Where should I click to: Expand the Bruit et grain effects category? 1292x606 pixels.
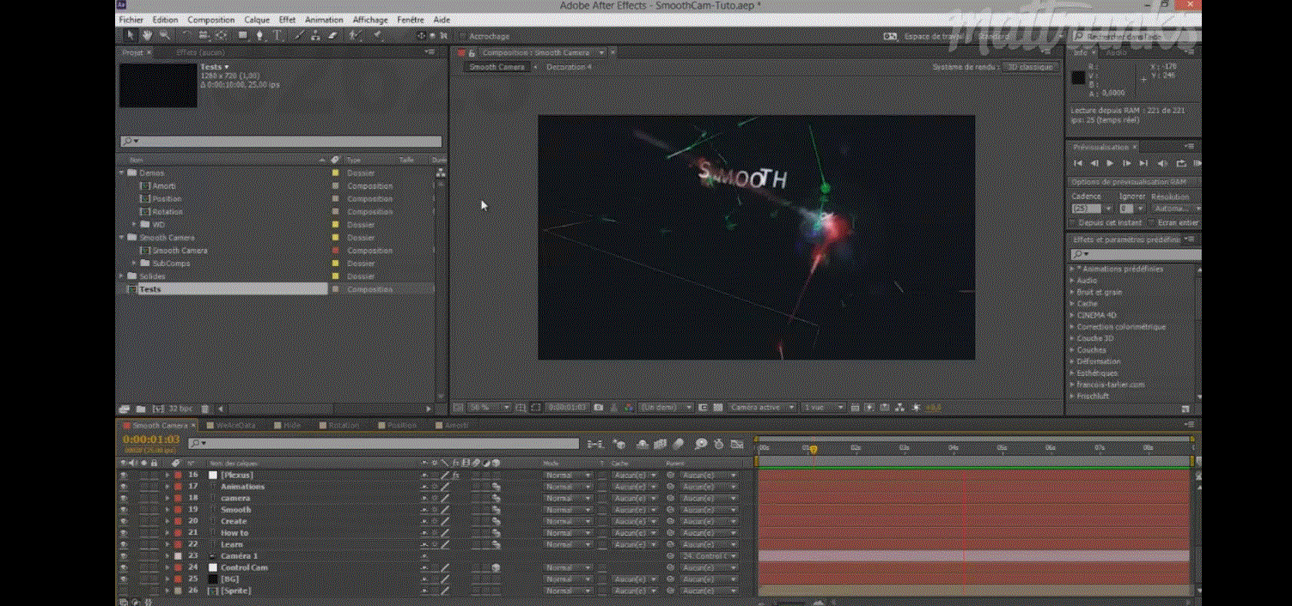click(x=1072, y=292)
